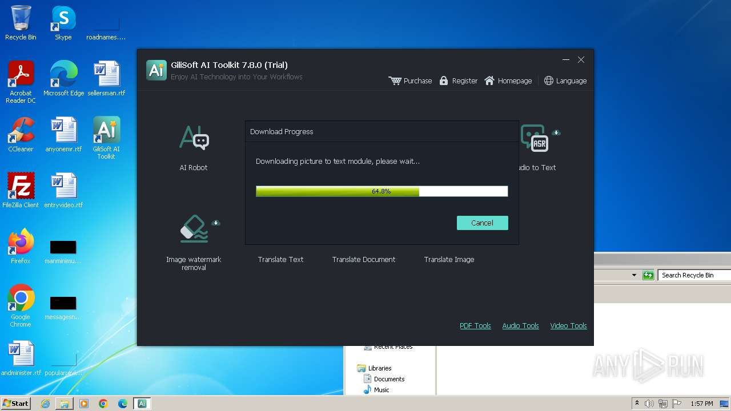Select Translate Document feature
The height and width of the screenshot is (411, 731).
364,259
